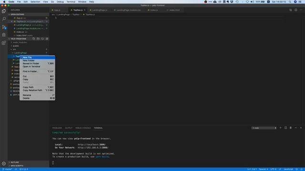
Task: Open the Problems panel tab
Action: pos(57,128)
